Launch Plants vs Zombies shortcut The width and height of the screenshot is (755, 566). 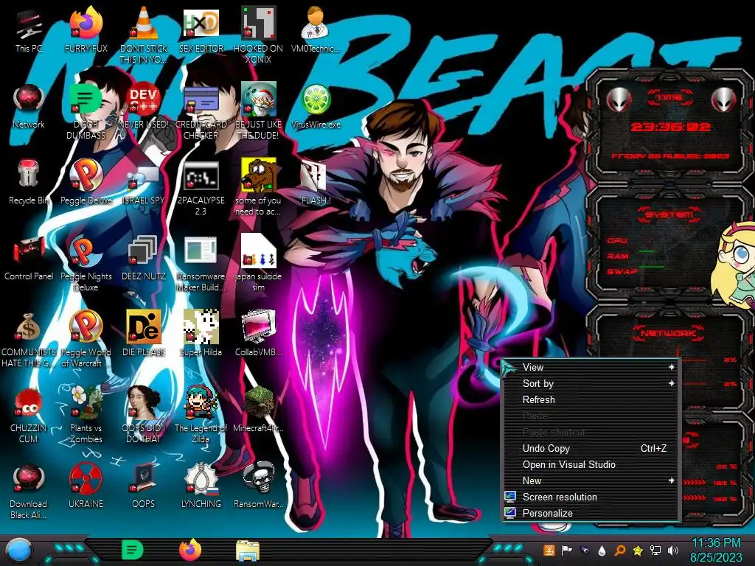tap(86, 415)
